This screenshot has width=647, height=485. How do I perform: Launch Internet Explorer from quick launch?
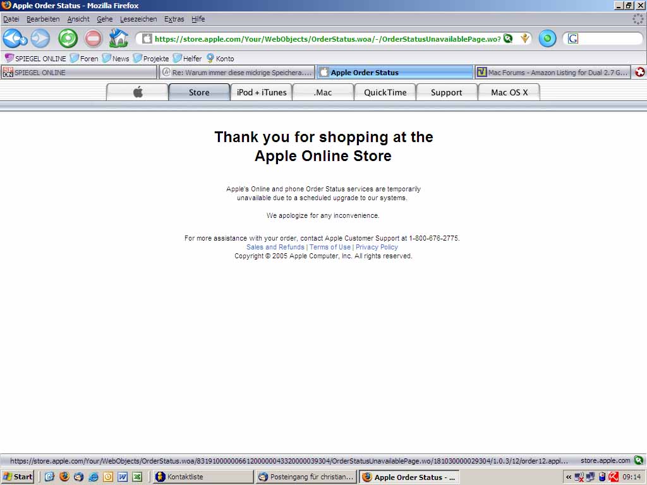point(94,477)
